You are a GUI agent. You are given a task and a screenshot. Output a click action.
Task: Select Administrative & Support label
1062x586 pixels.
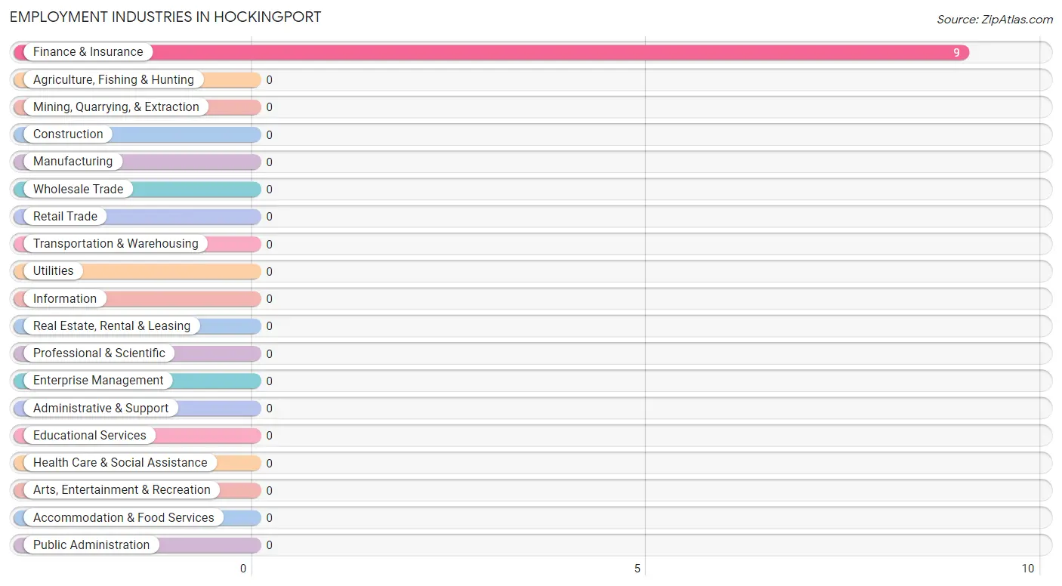coord(100,408)
